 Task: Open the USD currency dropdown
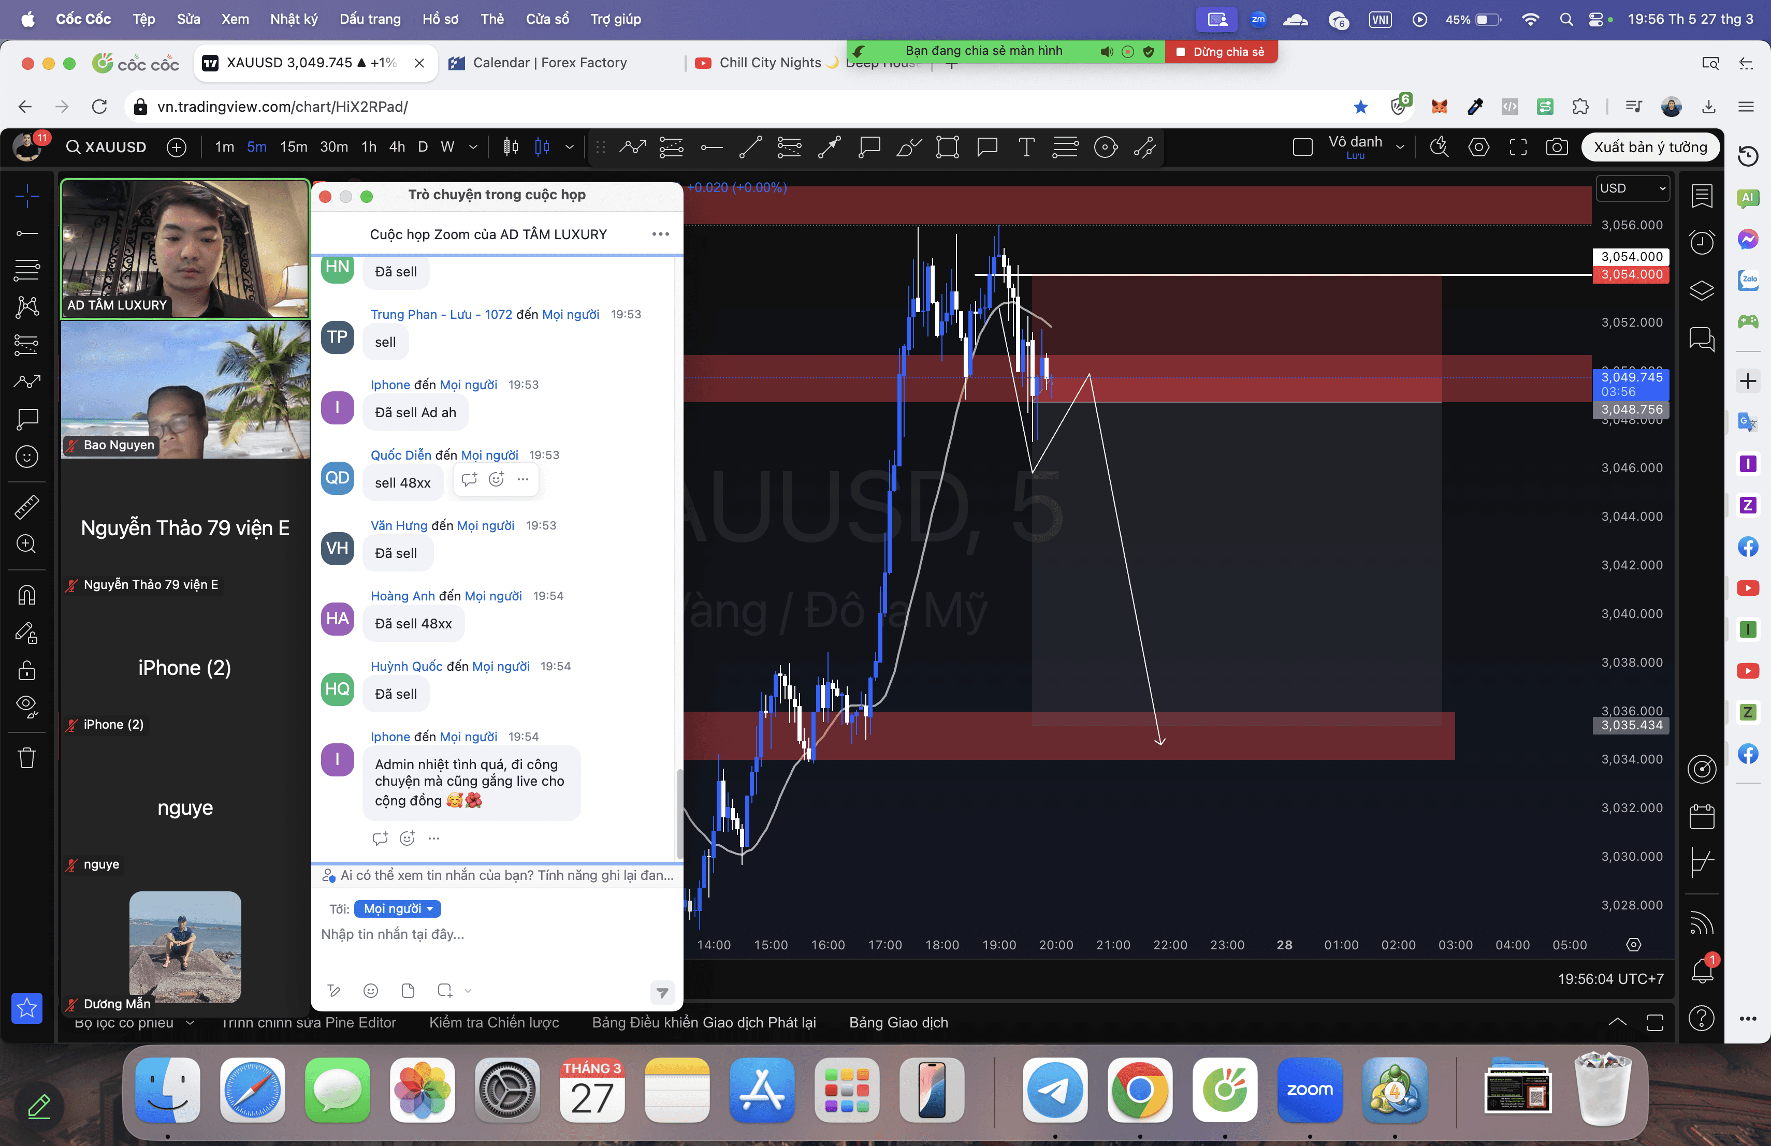tap(1632, 189)
